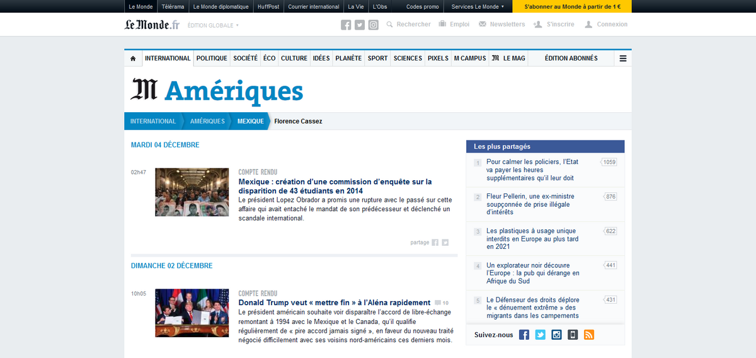This screenshot has width=756, height=358.
Task: Go to the Sciences section
Action: pos(408,58)
